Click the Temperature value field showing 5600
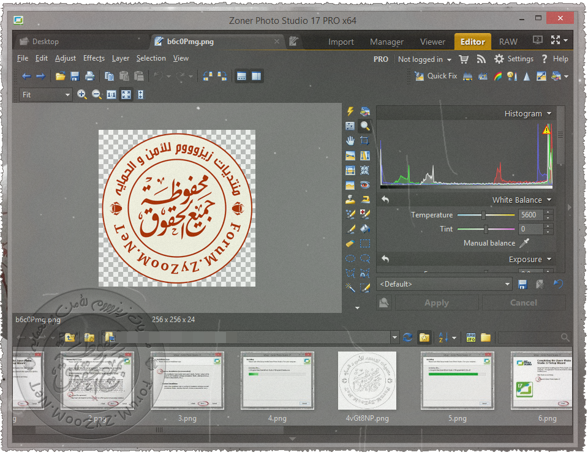 pos(530,215)
